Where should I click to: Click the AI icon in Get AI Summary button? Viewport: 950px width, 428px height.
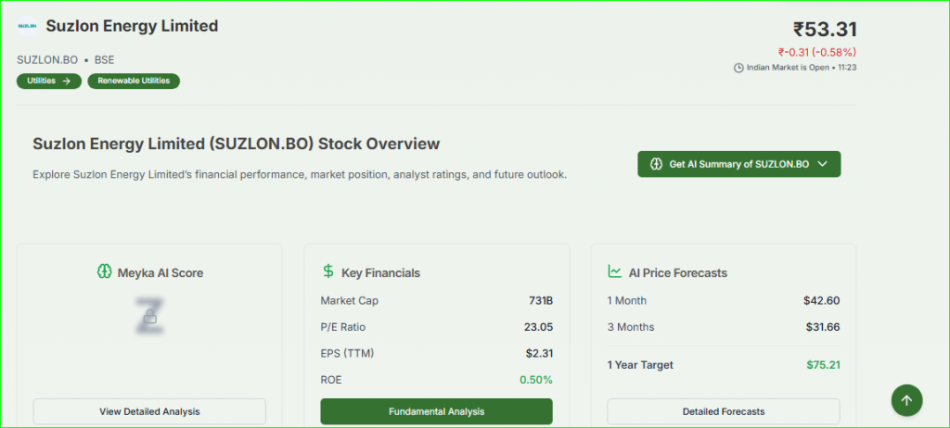656,164
